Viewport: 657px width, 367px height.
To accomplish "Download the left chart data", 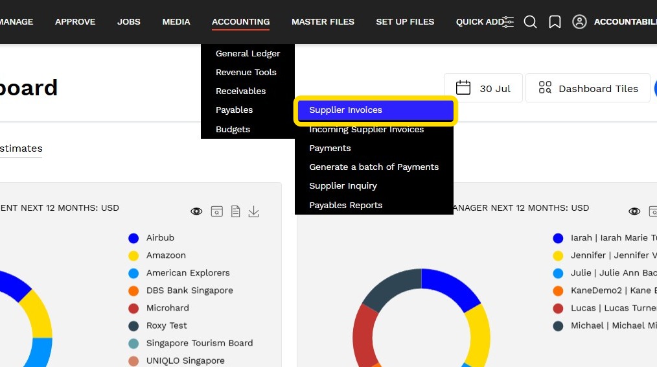I will pyautogui.click(x=253, y=211).
